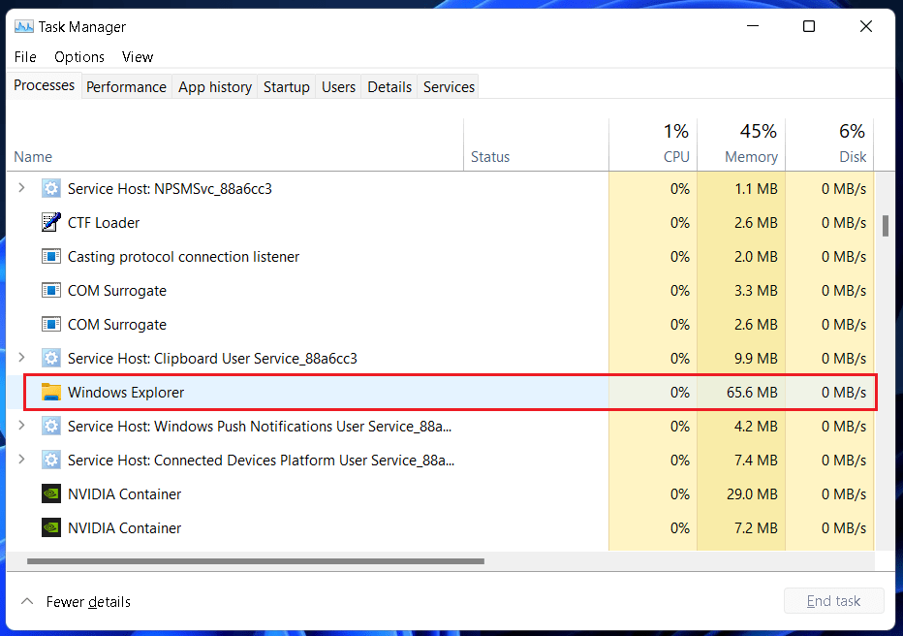The image size is (903, 636).
Task: Select NVIDIA Container name with 29.0 MB
Action: (x=124, y=494)
